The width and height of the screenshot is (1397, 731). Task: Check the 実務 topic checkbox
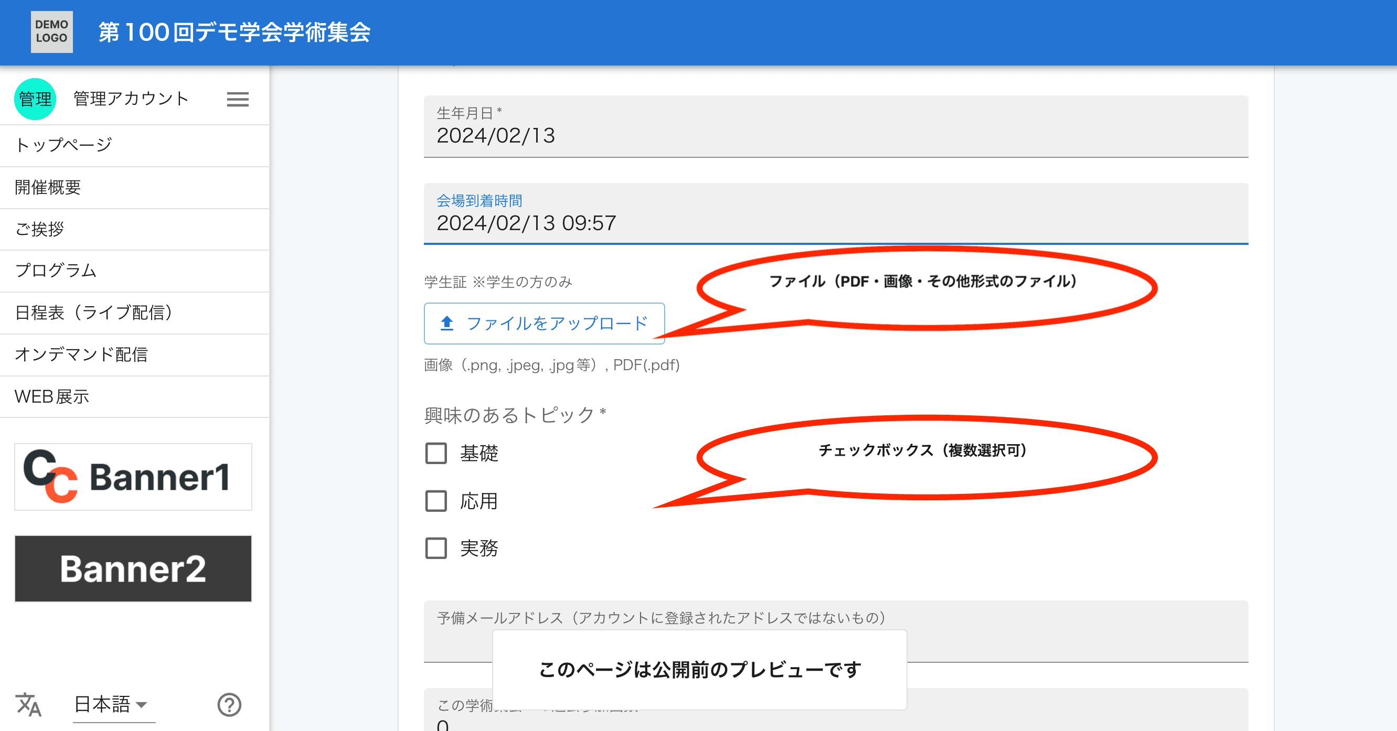click(x=436, y=549)
